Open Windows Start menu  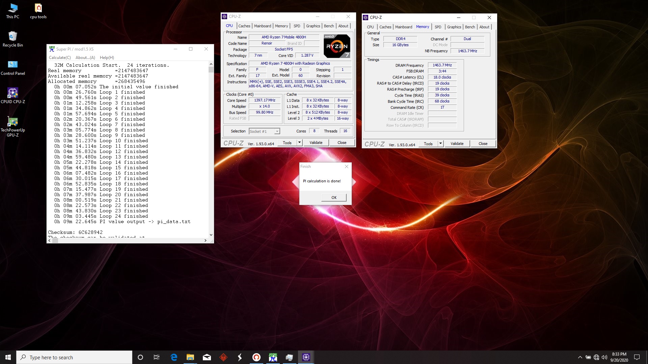8,357
